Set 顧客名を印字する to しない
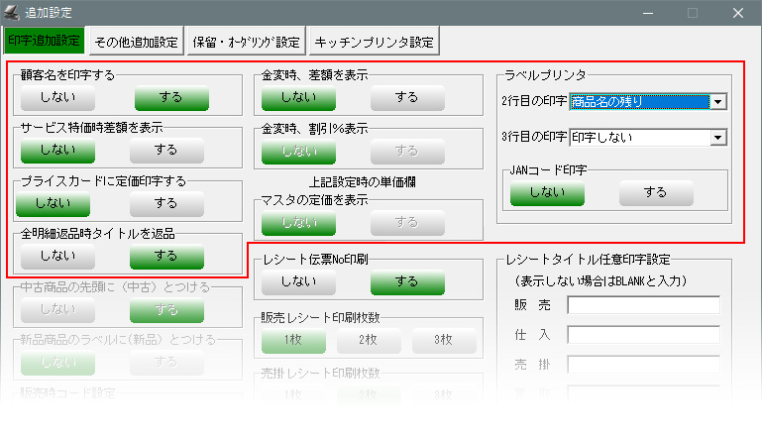Screen dimensions: 762x439 pos(57,98)
